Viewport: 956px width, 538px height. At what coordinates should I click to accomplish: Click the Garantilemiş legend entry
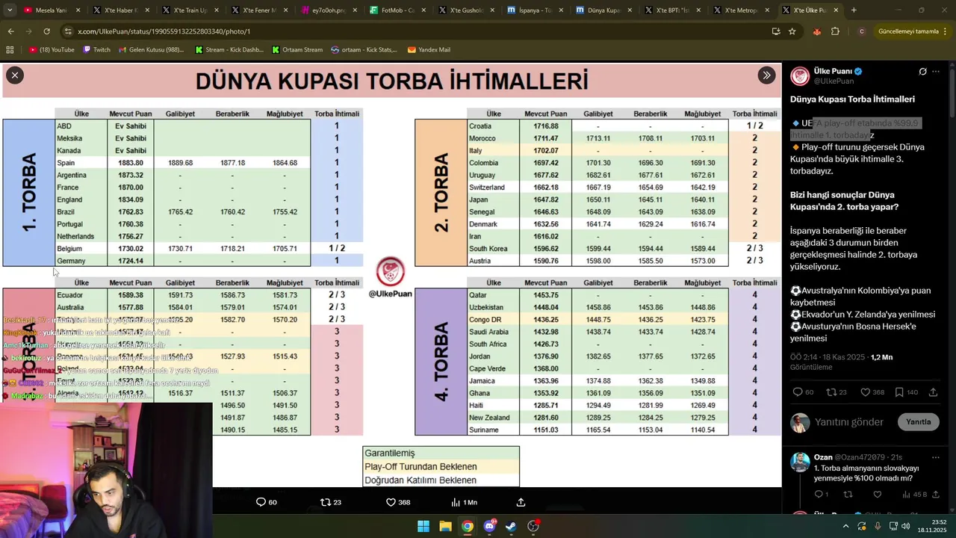click(x=441, y=453)
